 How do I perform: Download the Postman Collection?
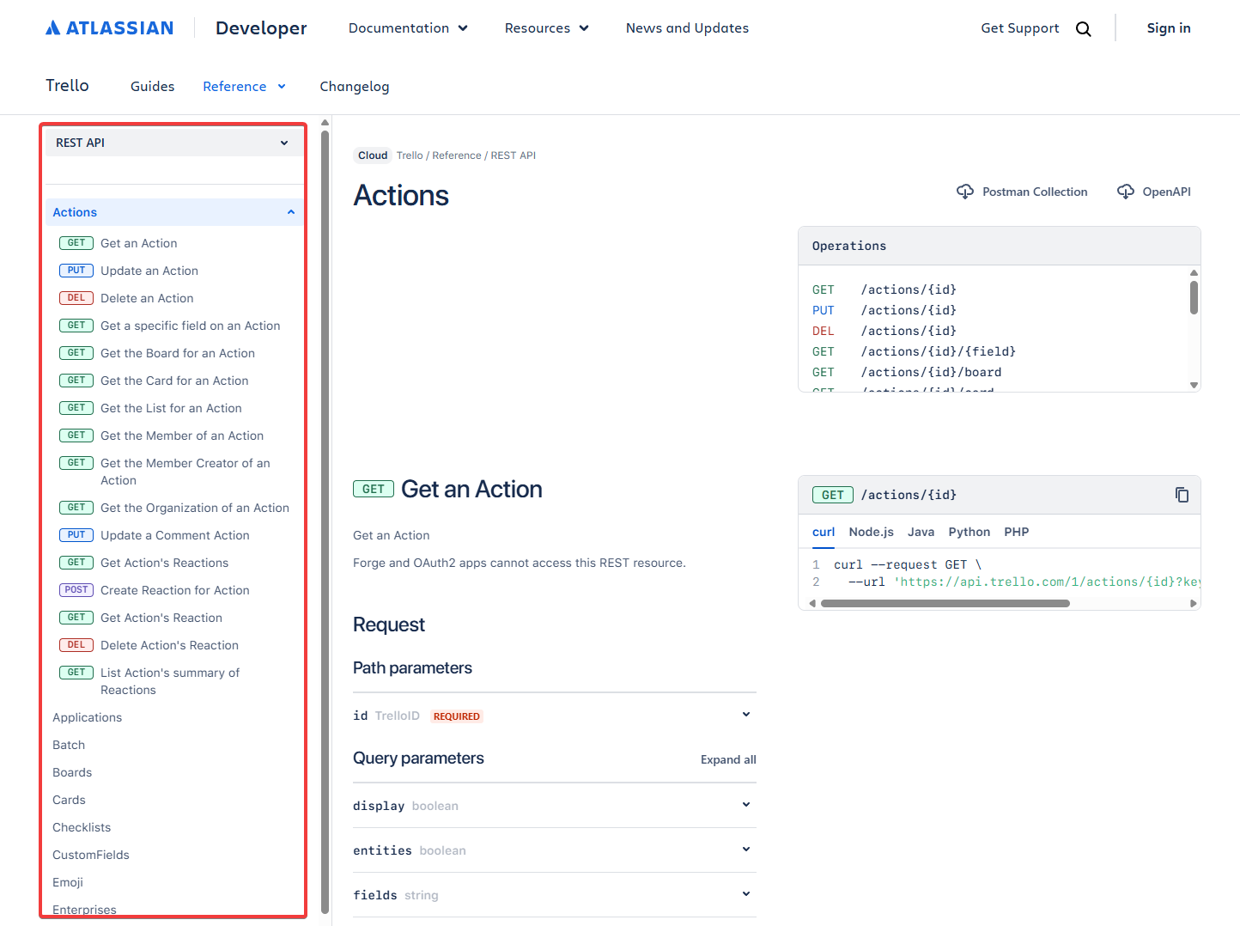[1022, 192]
